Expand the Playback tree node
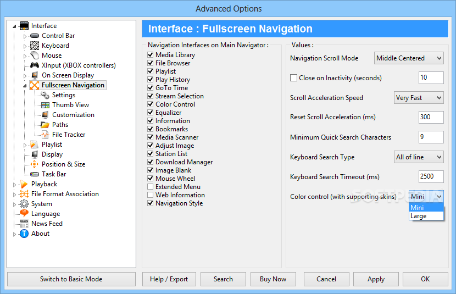This screenshot has height=294, width=456. [x=14, y=185]
